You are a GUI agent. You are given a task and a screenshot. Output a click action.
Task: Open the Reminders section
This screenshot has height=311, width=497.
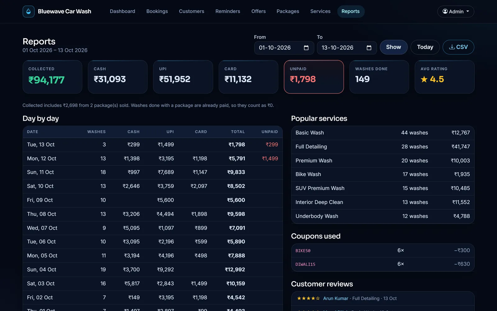point(228,12)
